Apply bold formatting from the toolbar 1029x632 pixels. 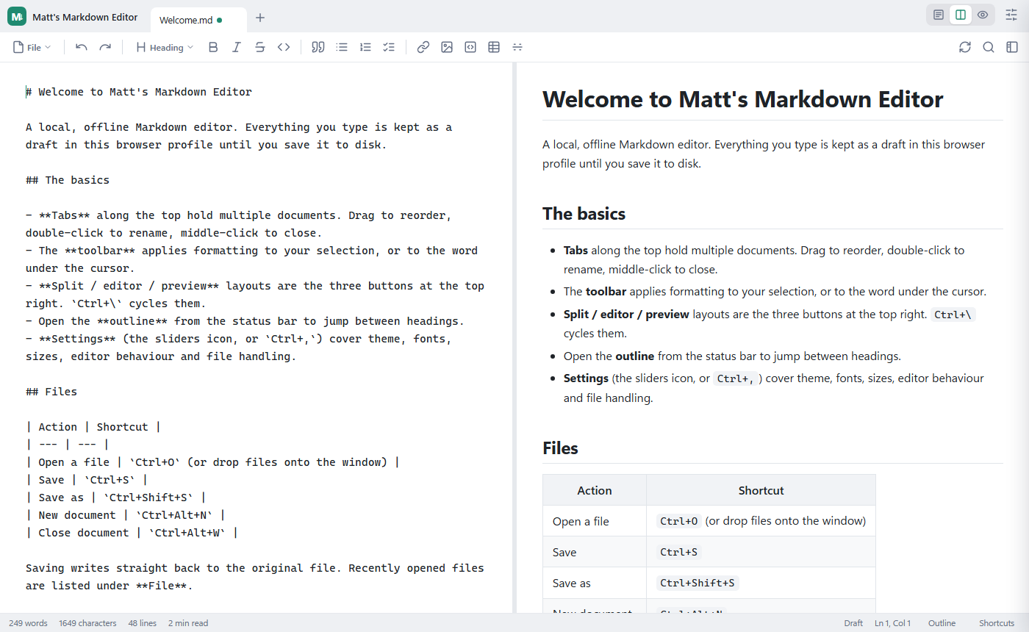[x=213, y=47]
